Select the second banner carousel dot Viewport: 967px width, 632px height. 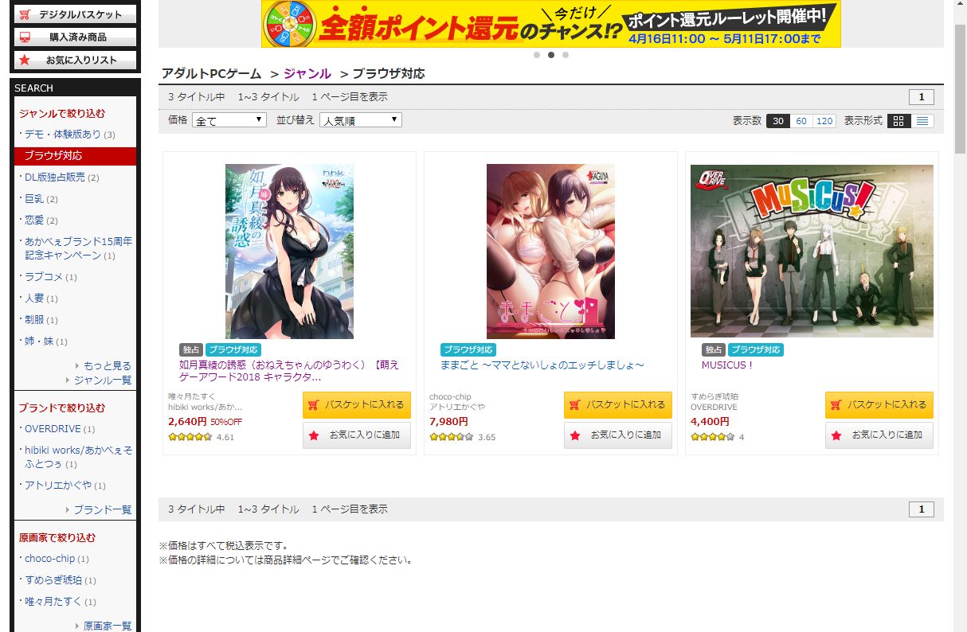pos(550,55)
